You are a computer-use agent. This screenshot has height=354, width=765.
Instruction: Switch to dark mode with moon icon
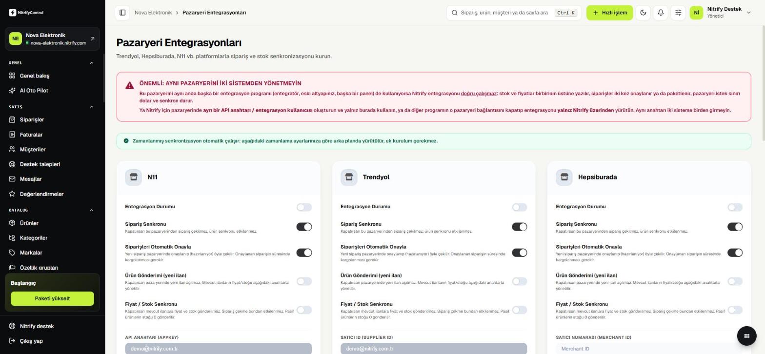pos(643,13)
